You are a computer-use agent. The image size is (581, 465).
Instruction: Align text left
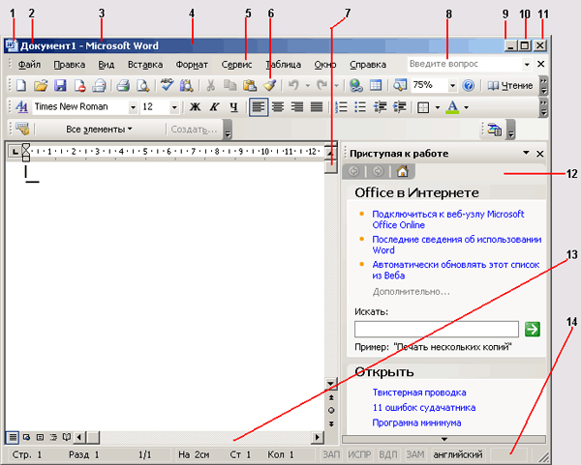[x=259, y=107]
